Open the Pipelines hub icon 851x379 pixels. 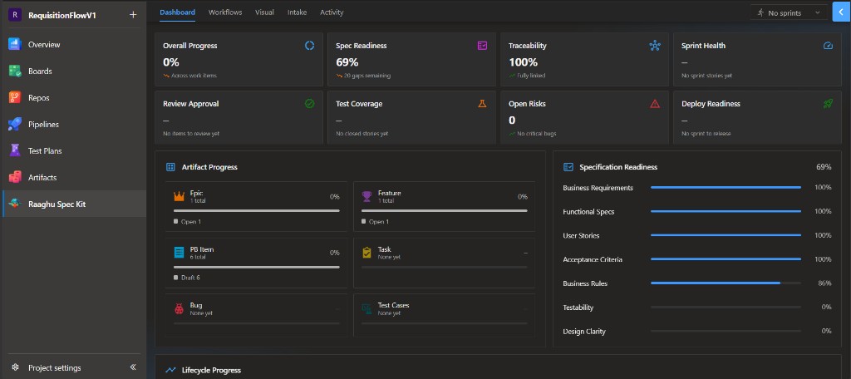[x=15, y=125]
